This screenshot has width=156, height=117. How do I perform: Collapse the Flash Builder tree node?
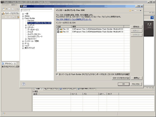[23, 18]
